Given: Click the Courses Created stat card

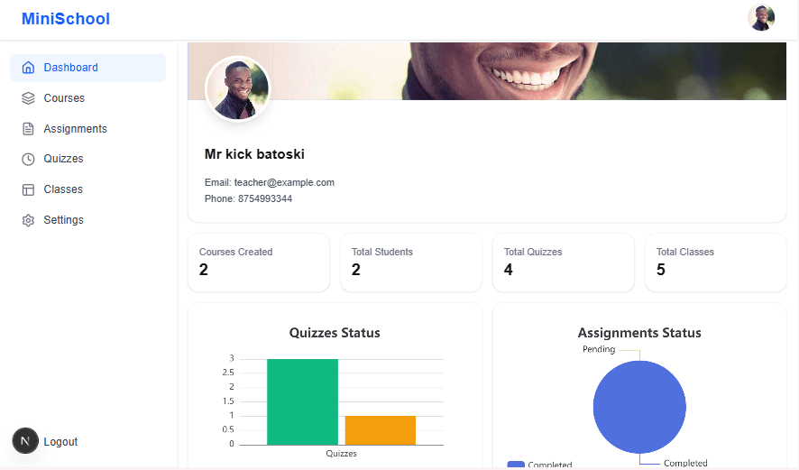Looking at the screenshot, I should coord(258,263).
